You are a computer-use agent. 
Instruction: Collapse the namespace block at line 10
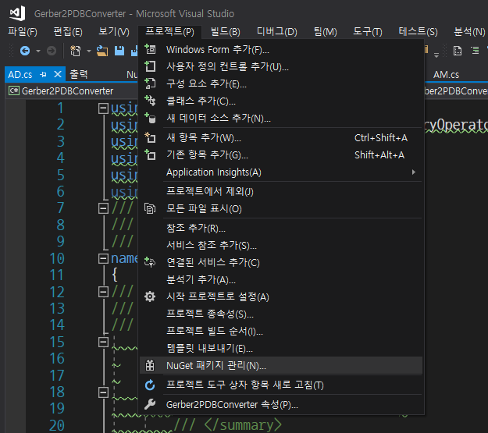click(x=103, y=258)
